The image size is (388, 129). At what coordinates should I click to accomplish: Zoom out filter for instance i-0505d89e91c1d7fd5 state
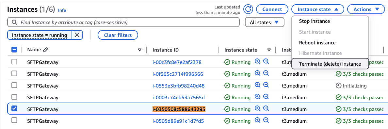click(266, 121)
